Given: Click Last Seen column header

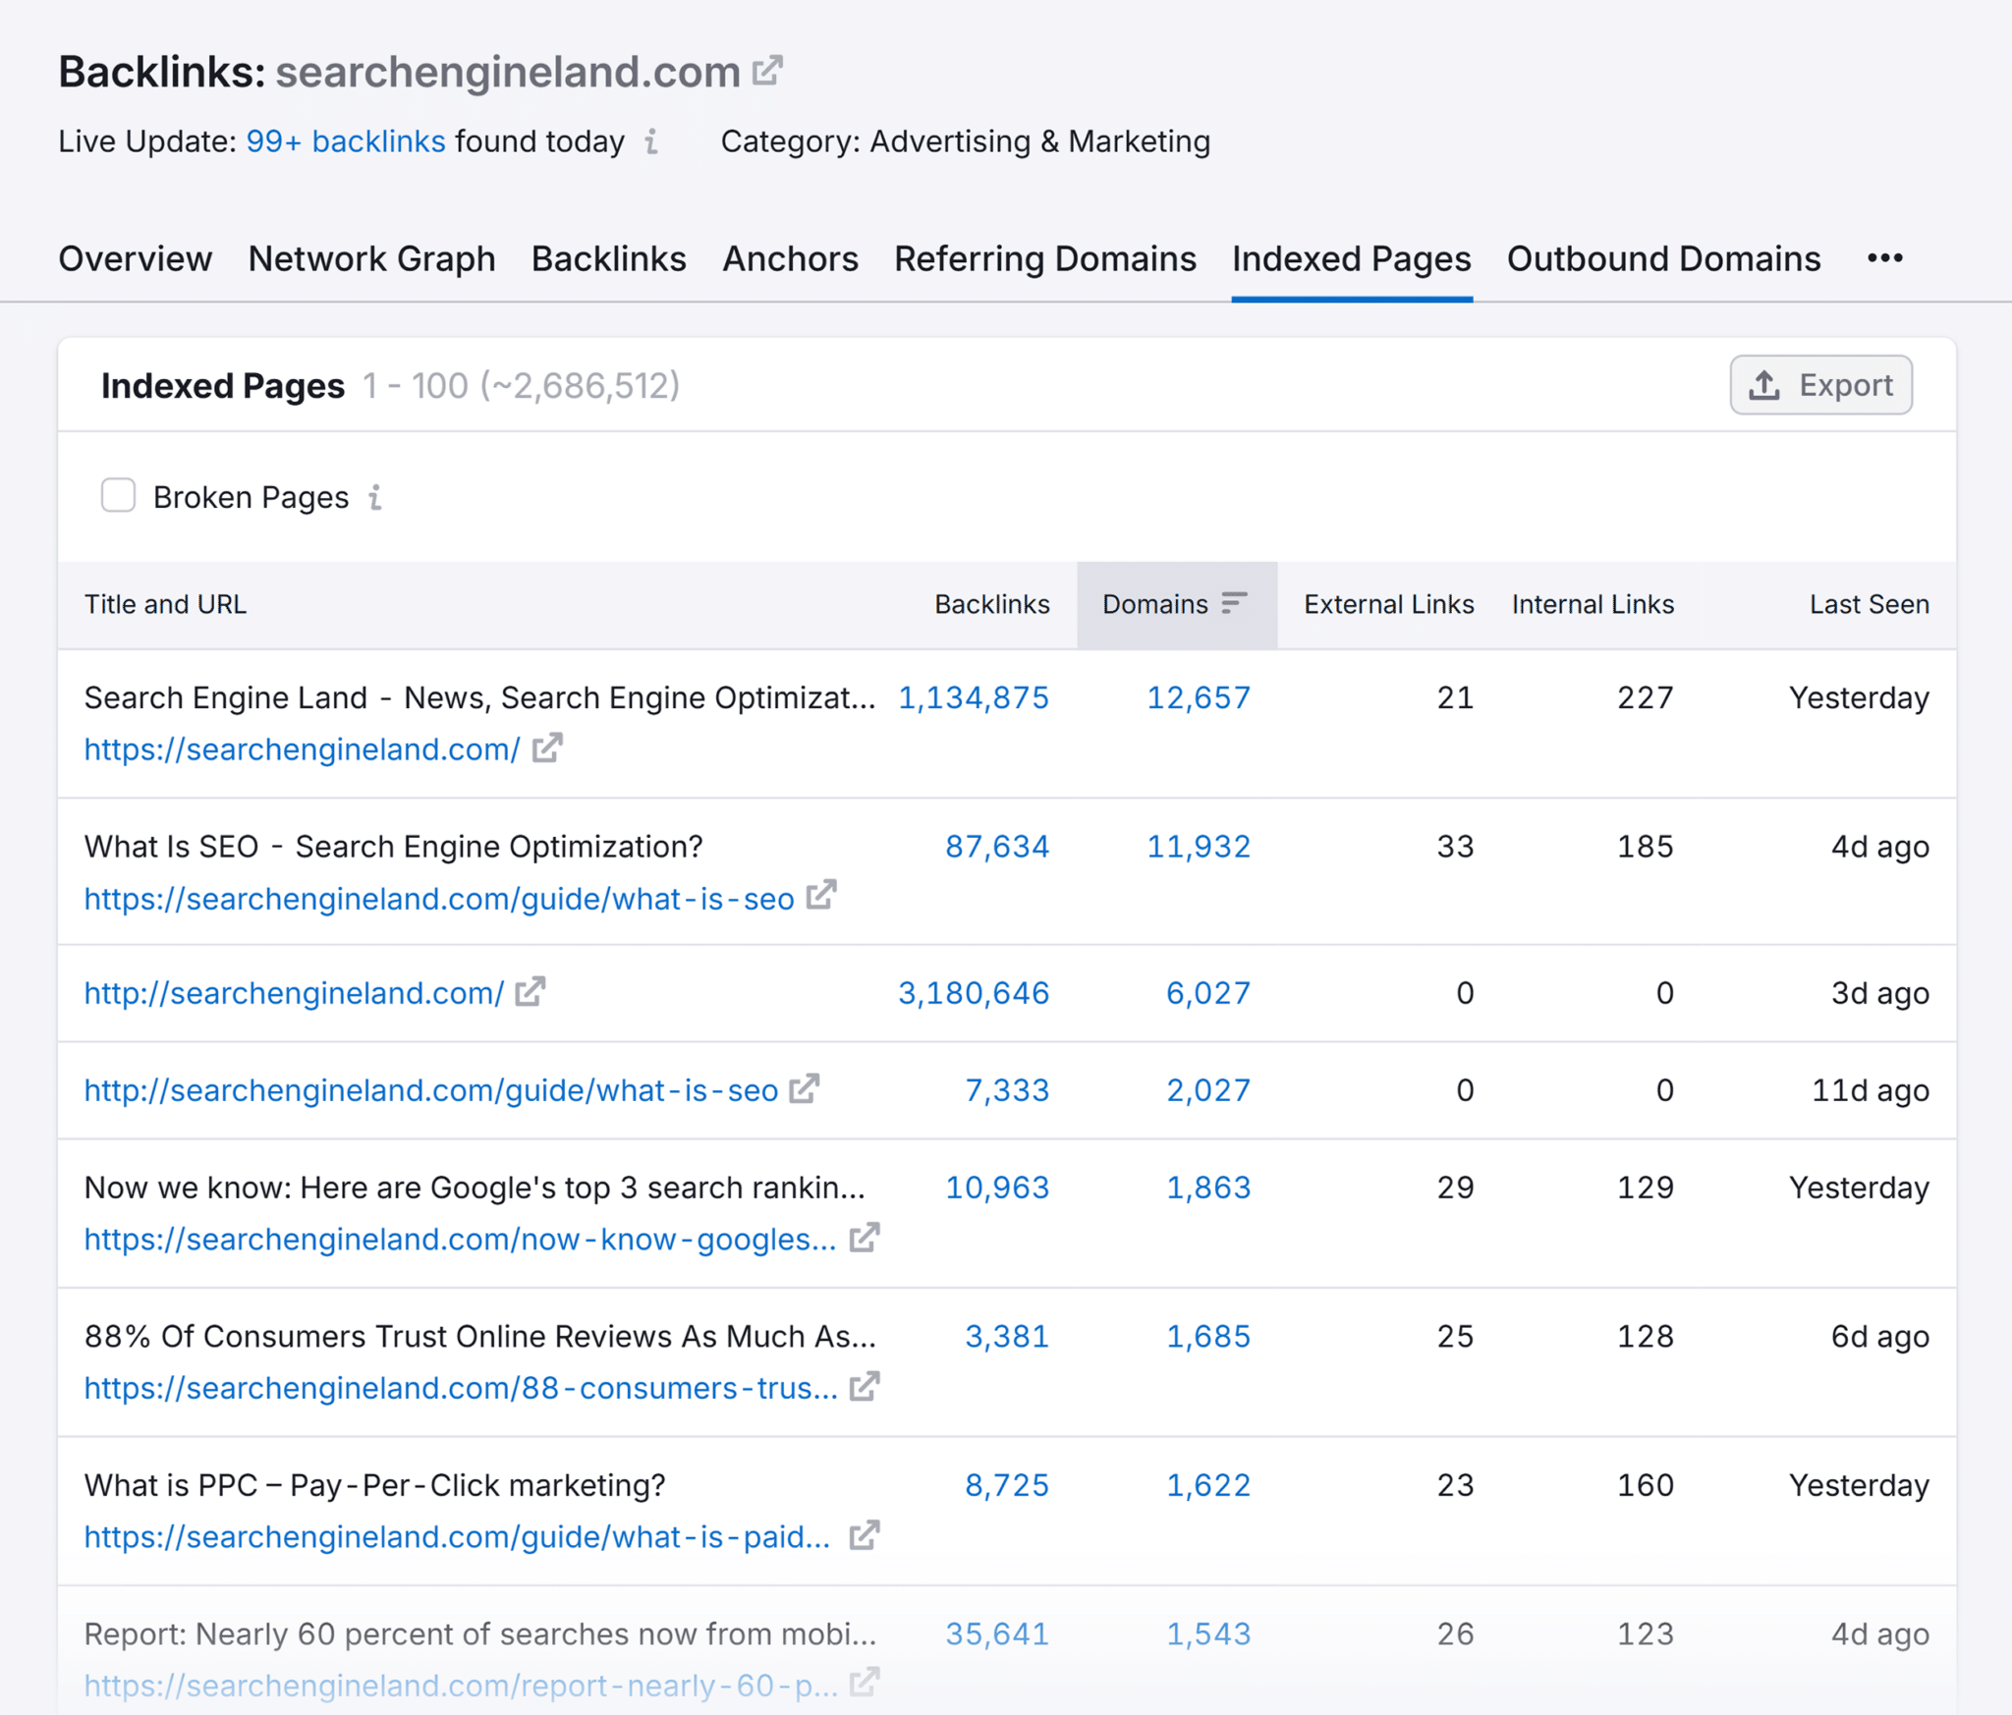Looking at the screenshot, I should click(x=1869, y=604).
